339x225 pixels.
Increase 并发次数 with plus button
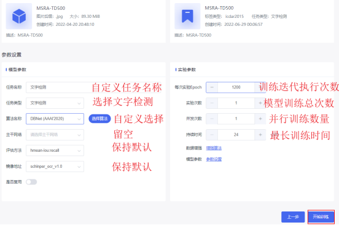pos(260,119)
